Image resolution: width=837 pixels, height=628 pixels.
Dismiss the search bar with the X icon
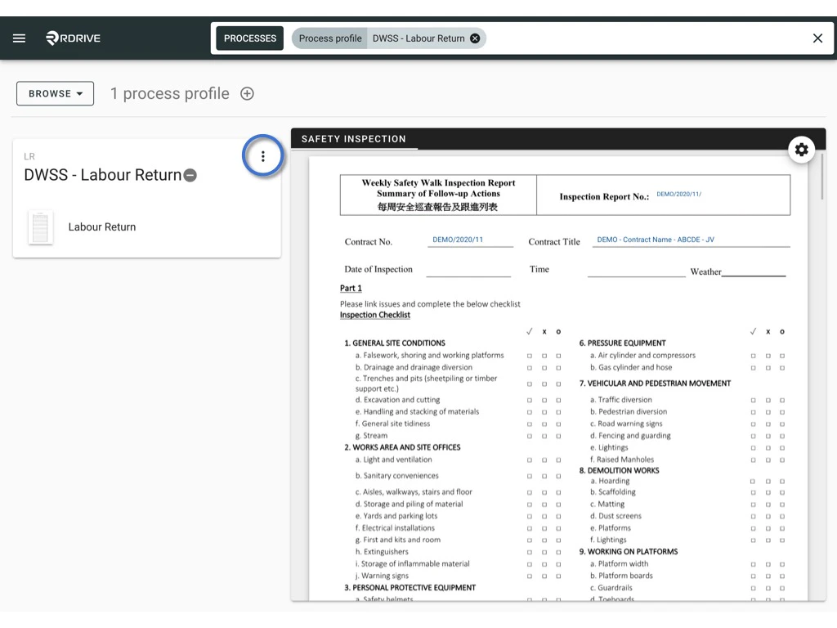click(x=817, y=38)
